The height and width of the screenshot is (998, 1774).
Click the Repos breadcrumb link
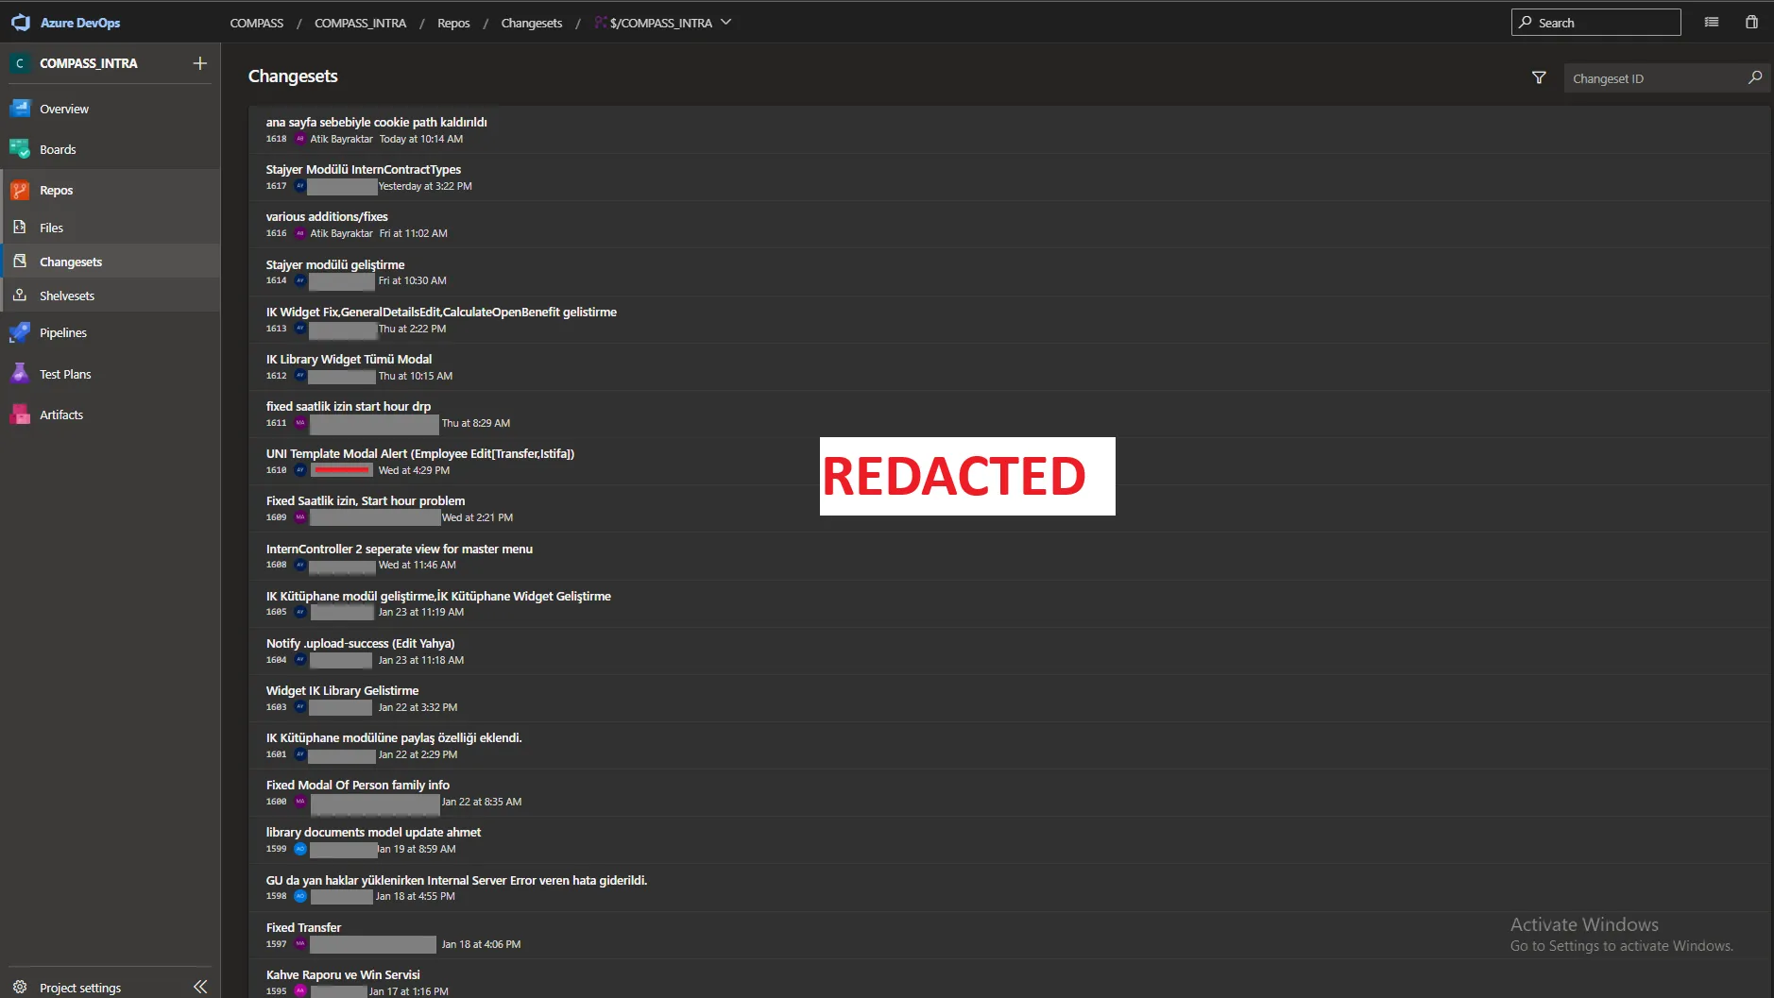453,23
